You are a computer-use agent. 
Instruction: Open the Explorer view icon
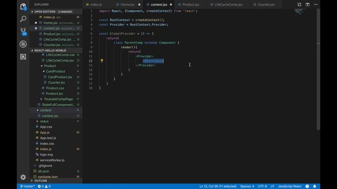point(23,7)
